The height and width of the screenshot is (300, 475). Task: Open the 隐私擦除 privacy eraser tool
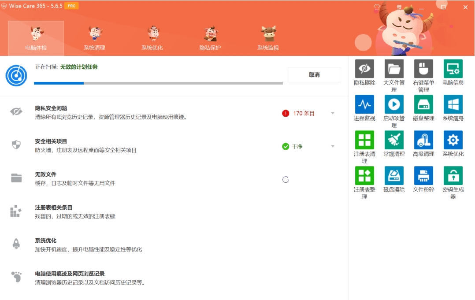pos(364,69)
